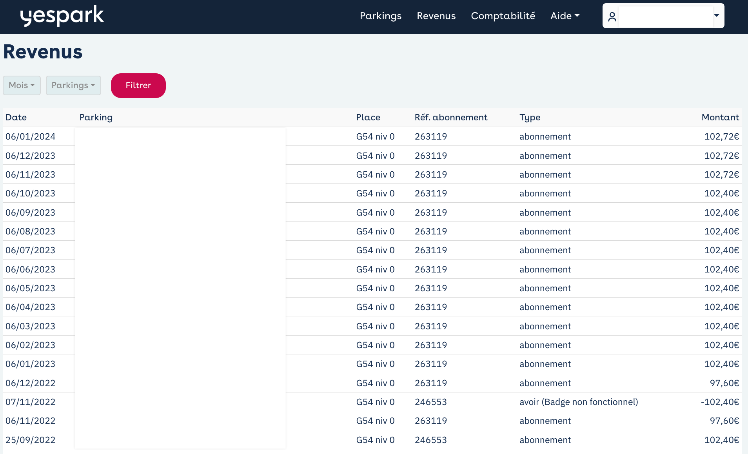Viewport: 748px width, 454px height.
Task: Click the Montant column header
Action: 720,117
